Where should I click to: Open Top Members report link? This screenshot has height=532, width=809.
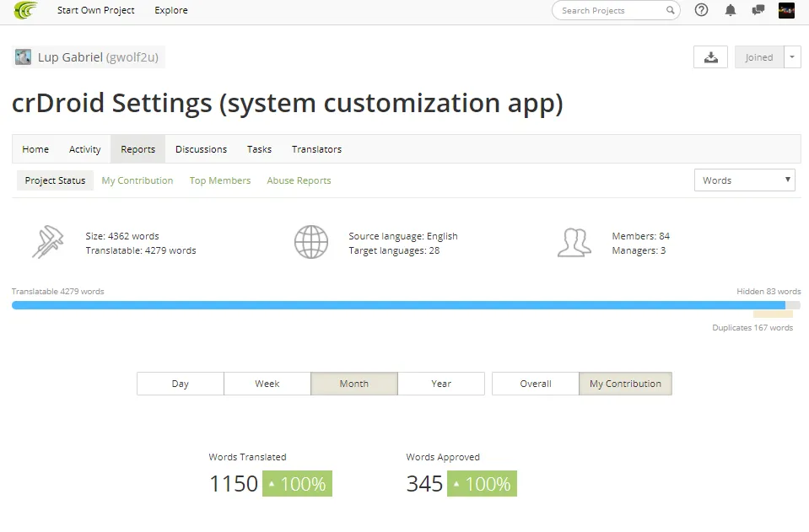220,180
